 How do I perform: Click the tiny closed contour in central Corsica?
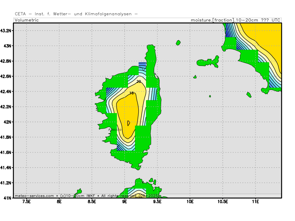(x=128, y=123)
